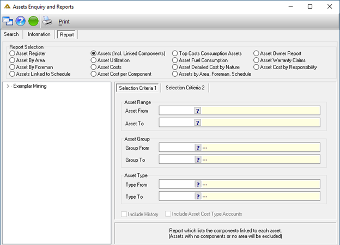The height and width of the screenshot is (245, 340).
Task: Open lookup for Asset From field
Action: pyautogui.click(x=198, y=111)
